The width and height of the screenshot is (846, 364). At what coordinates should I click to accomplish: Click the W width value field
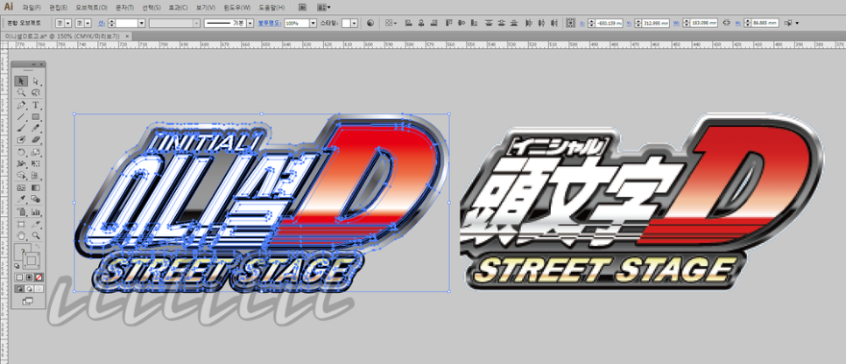pos(705,24)
